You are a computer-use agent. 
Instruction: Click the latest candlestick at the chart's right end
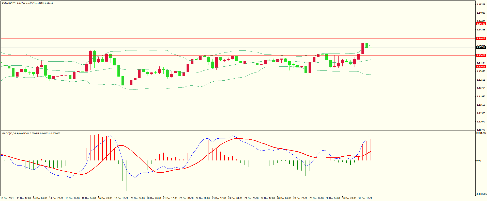[371, 47]
